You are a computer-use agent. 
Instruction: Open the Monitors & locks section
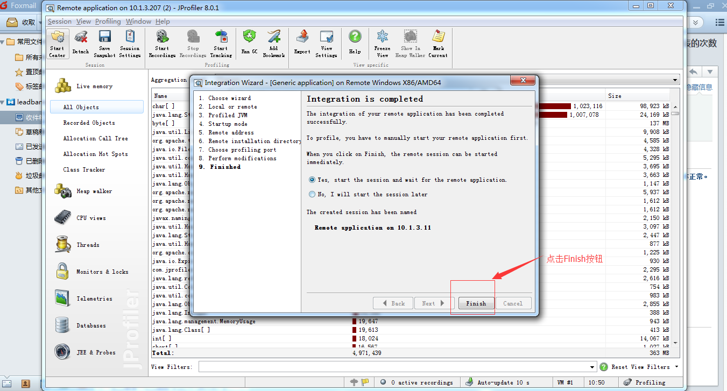[x=102, y=272]
